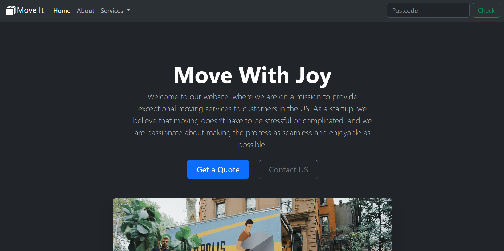The width and height of the screenshot is (504, 251).
Task: Go to the Home nav item
Action: [62, 11]
